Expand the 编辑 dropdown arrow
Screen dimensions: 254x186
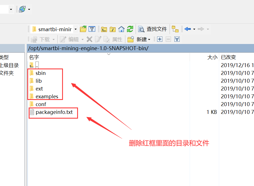click(x=82, y=40)
